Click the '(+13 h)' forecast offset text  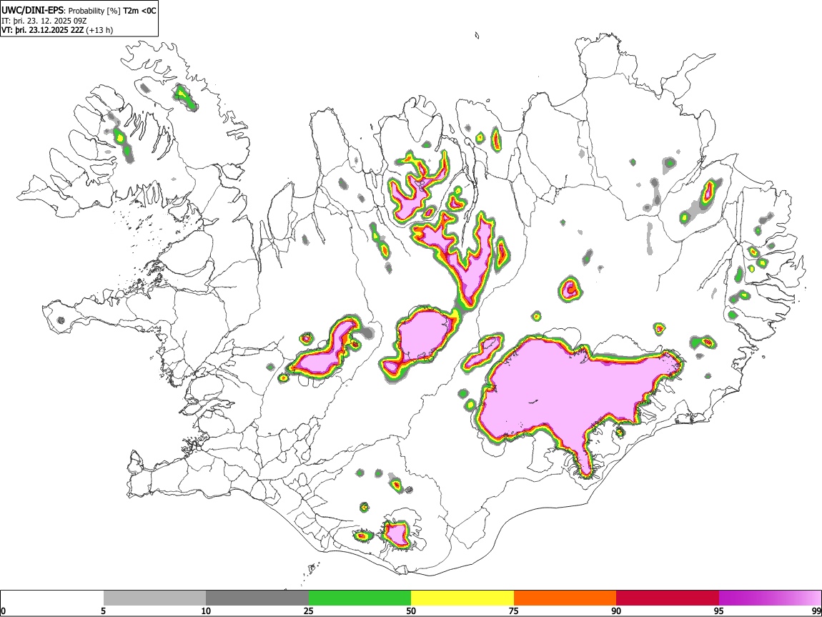pos(99,30)
